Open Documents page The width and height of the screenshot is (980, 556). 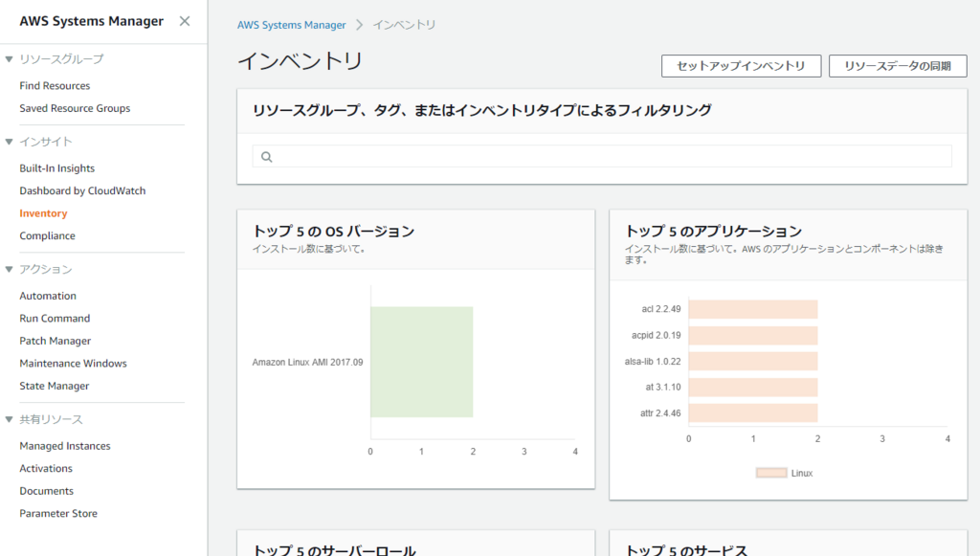pos(46,490)
